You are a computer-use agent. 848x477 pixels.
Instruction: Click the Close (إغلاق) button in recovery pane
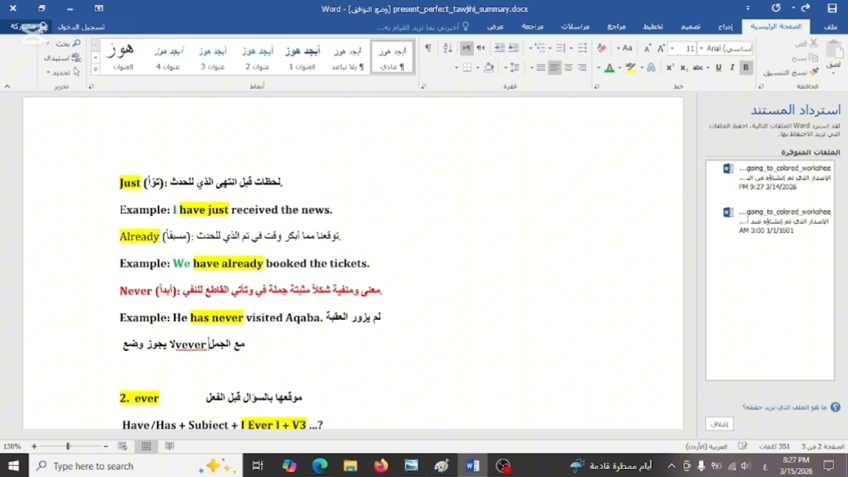(719, 424)
